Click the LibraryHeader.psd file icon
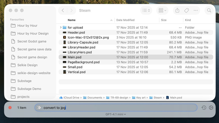Image resolution: width=219 pixels, height=123 pixels. click(x=65, y=47)
